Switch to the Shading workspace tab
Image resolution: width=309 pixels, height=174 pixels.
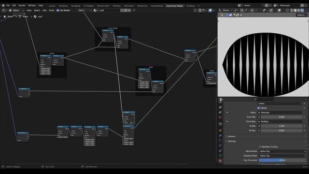[116, 6]
